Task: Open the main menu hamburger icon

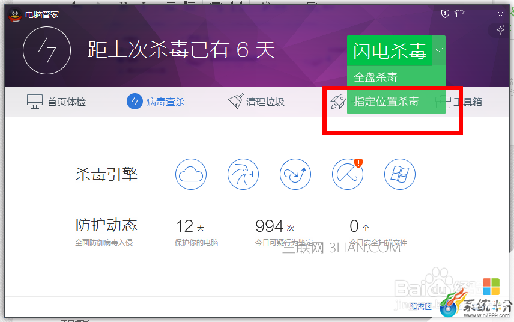Action: coord(474,14)
